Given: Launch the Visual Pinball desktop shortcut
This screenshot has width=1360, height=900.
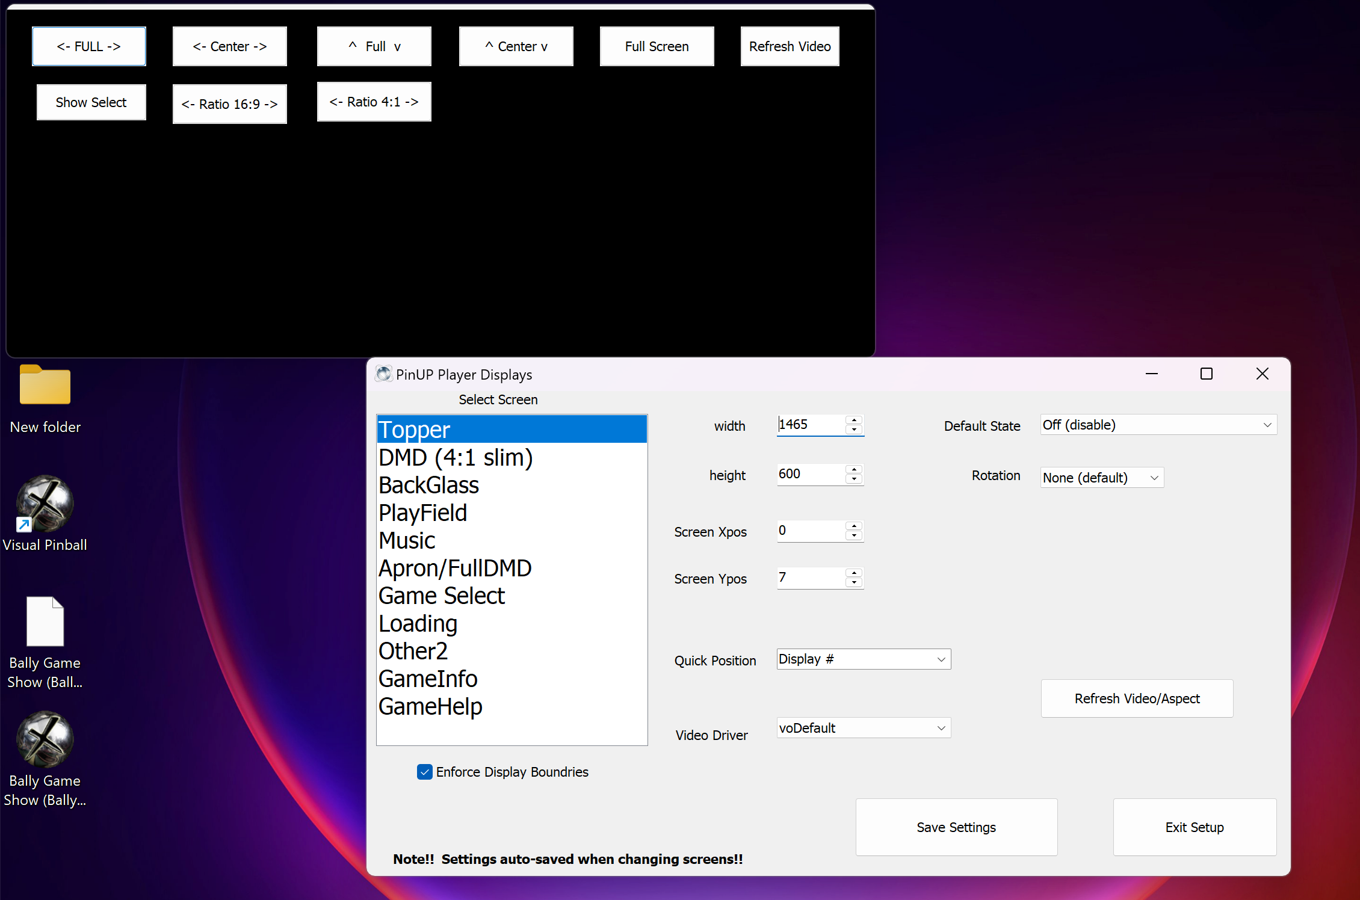Looking at the screenshot, I should [x=45, y=505].
